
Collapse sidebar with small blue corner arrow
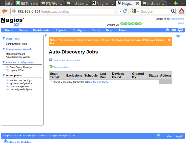[x=46, y=35]
